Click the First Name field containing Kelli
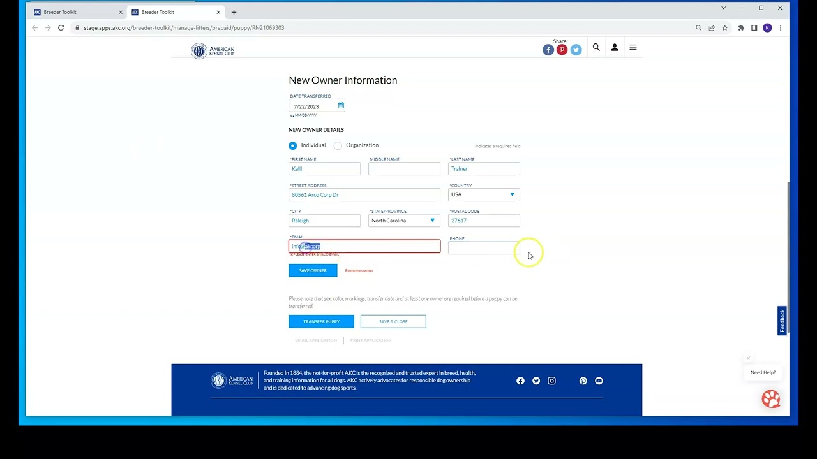This screenshot has width=817, height=459. pyautogui.click(x=324, y=169)
